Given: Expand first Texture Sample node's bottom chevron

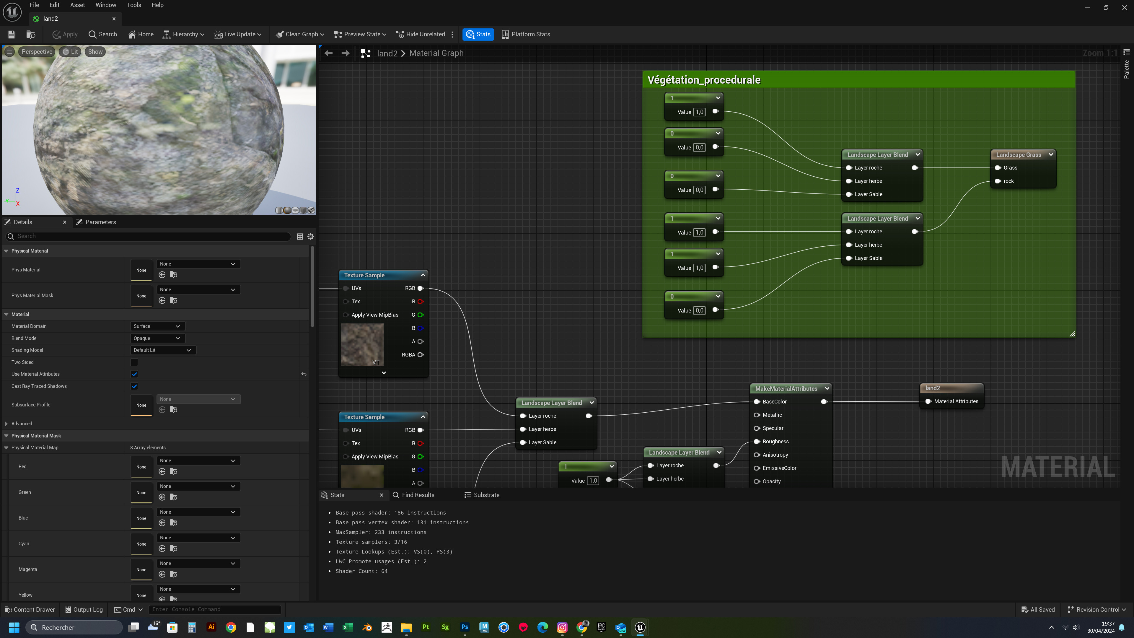Looking at the screenshot, I should point(383,373).
